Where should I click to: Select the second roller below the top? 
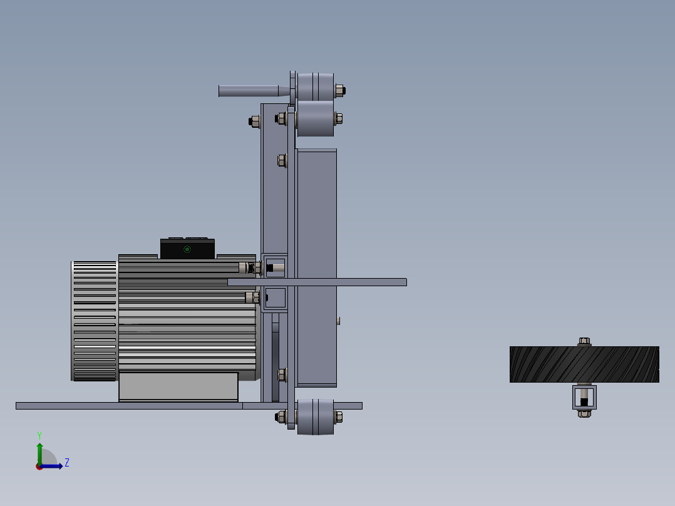316,119
